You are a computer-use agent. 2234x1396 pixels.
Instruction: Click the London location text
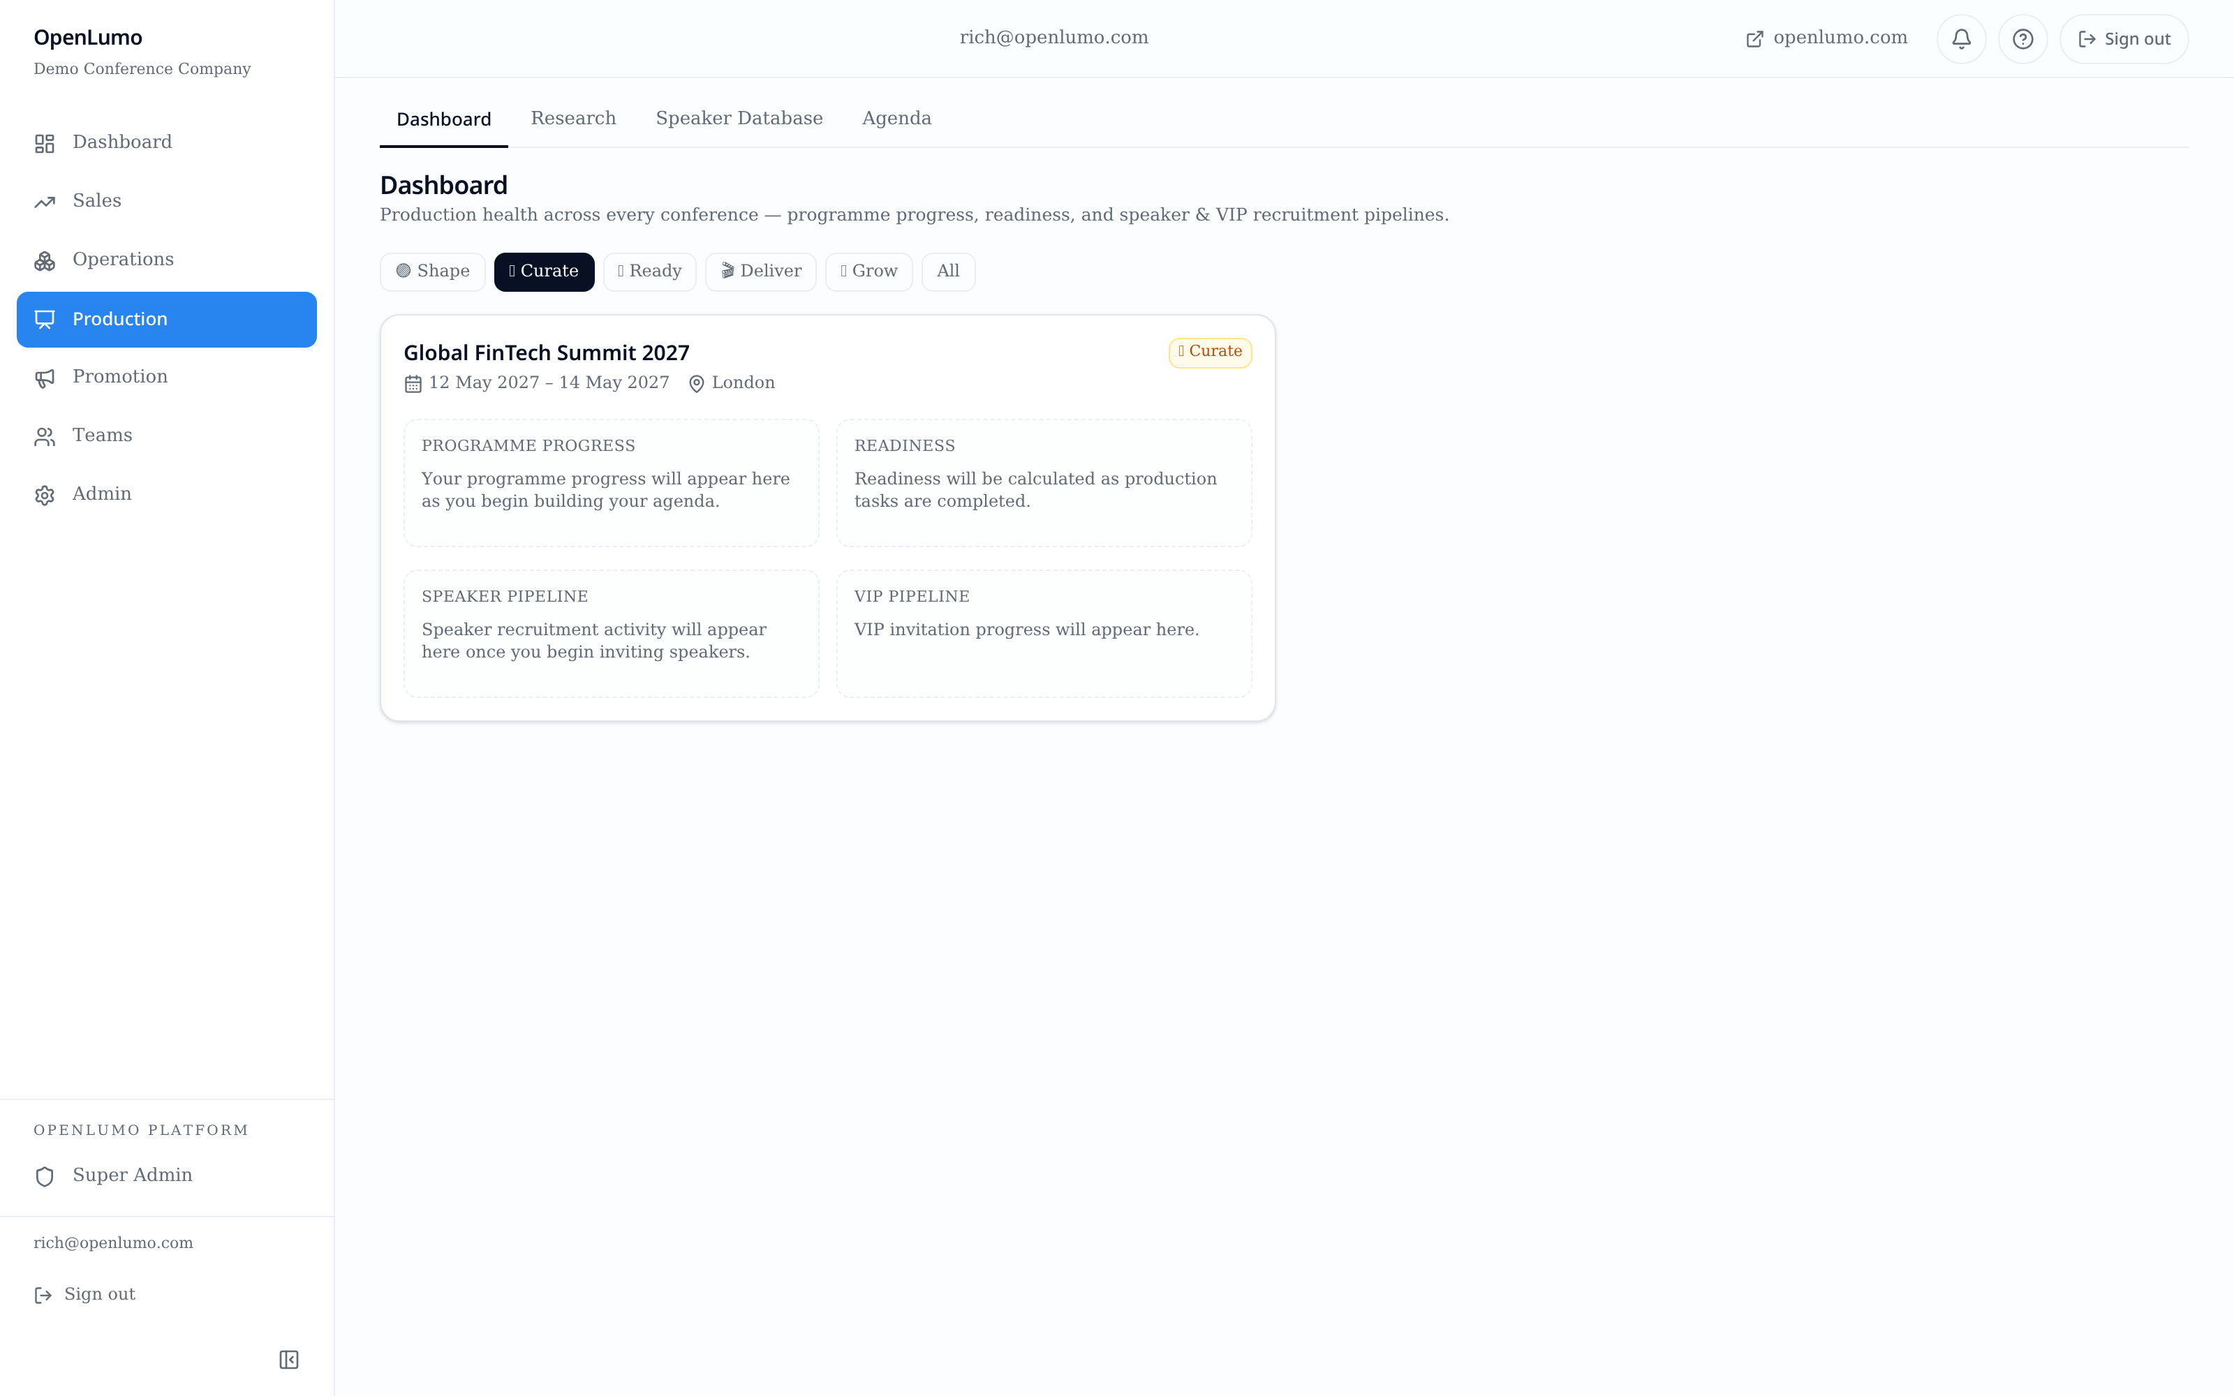click(743, 383)
